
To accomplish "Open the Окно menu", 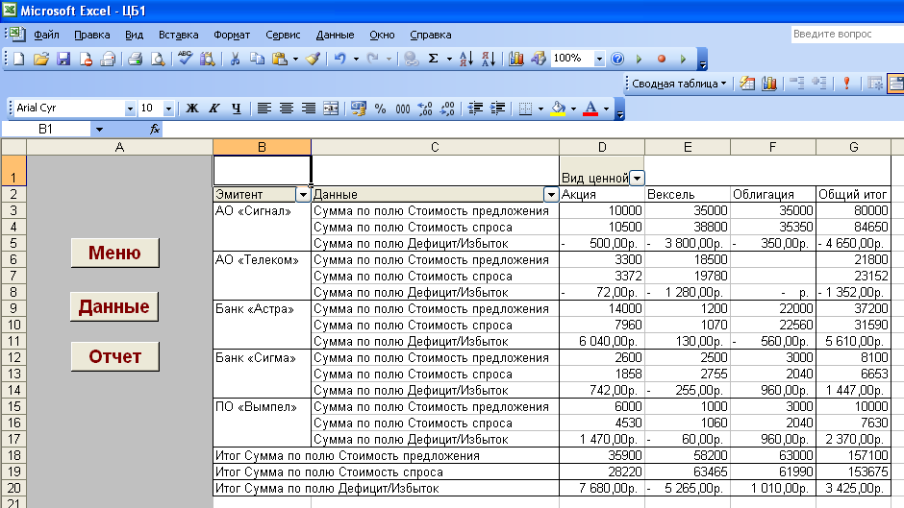I will pos(382,35).
